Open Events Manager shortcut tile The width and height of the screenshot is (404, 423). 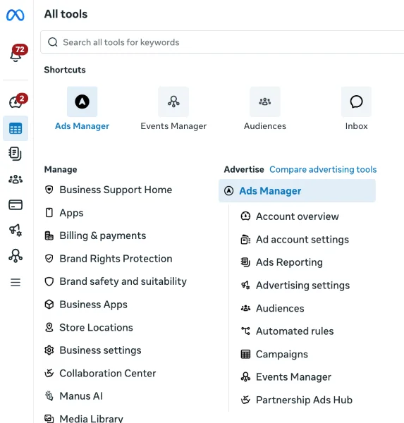(x=173, y=102)
